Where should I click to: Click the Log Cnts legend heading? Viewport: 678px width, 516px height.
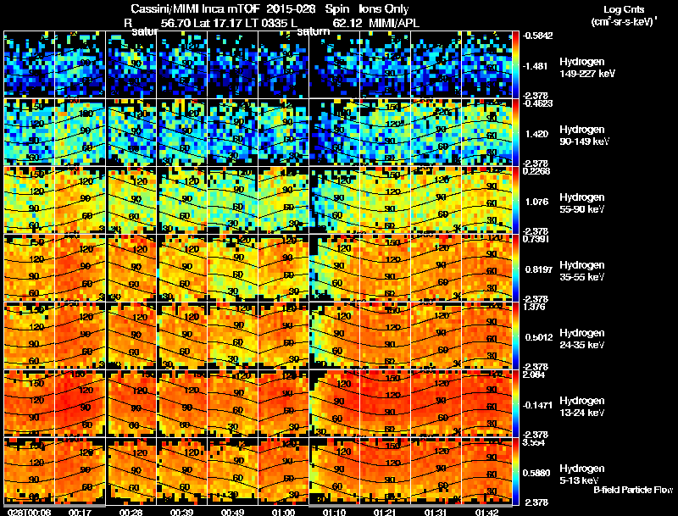[624, 9]
